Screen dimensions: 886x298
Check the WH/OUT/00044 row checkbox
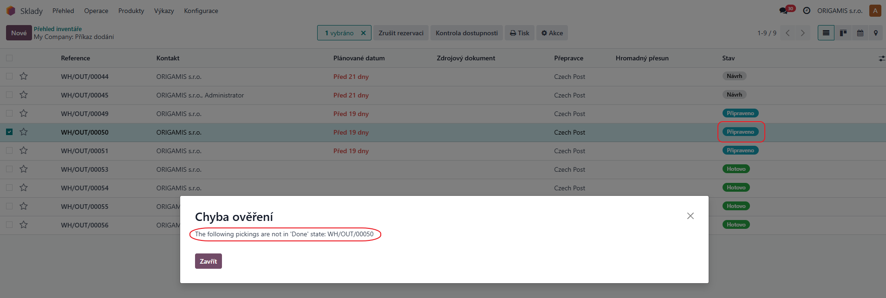(x=9, y=76)
